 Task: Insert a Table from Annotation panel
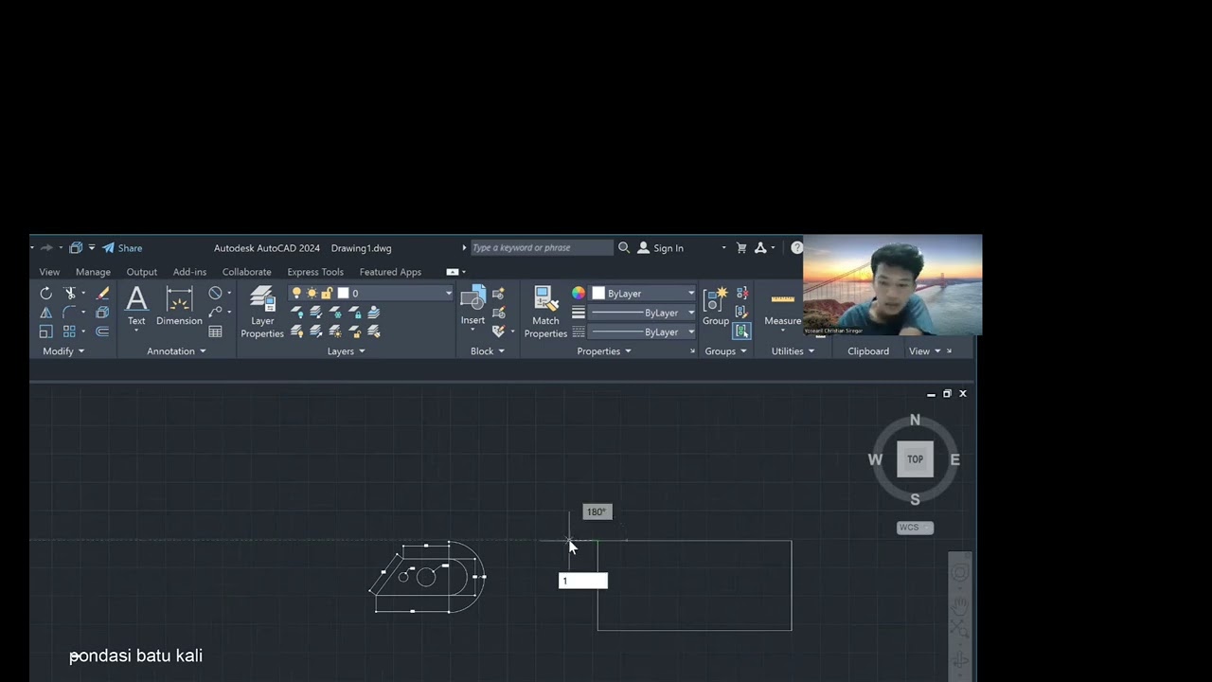point(216,332)
